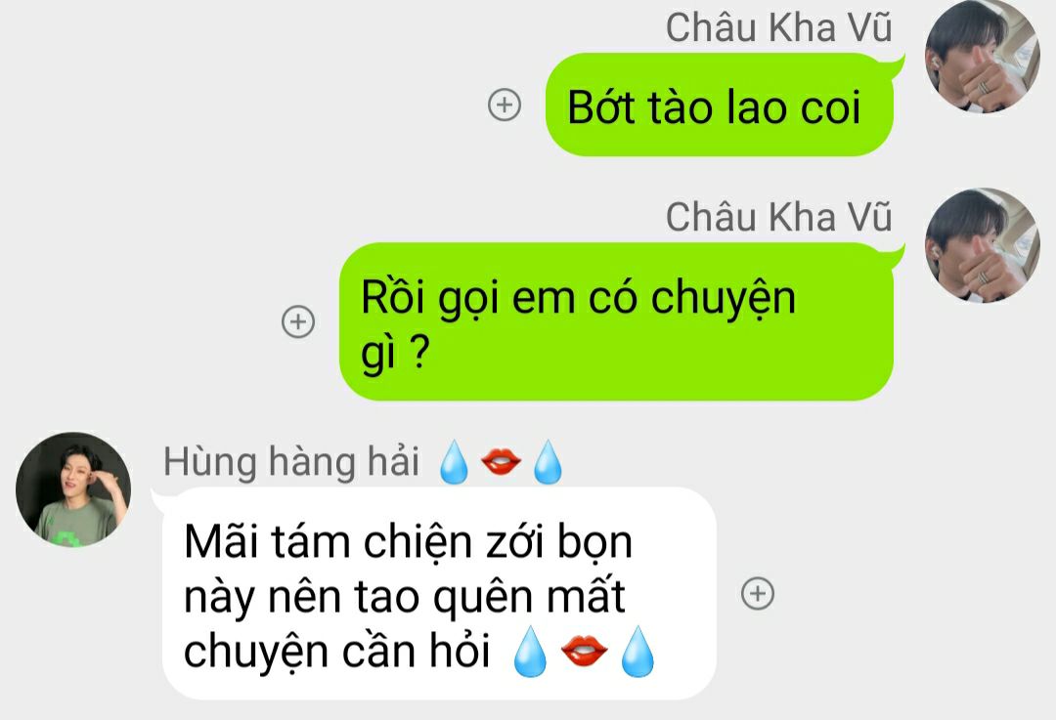The height and width of the screenshot is (720, 1056).
Task: Click the "Hùng hàng hải" sender name
Action: (x=291, y=462)
